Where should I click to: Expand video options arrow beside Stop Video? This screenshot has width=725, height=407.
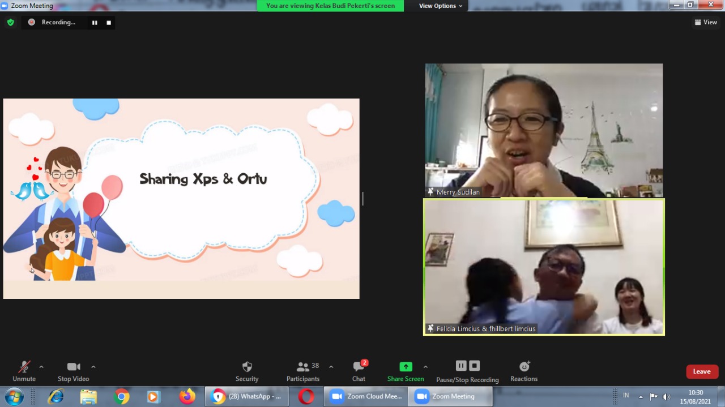click(93, 367)
